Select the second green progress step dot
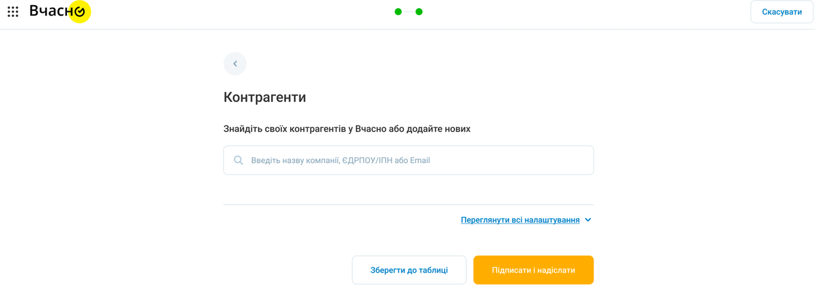The image size is (815, 286). pyautogui.click(x=419, y=12)
